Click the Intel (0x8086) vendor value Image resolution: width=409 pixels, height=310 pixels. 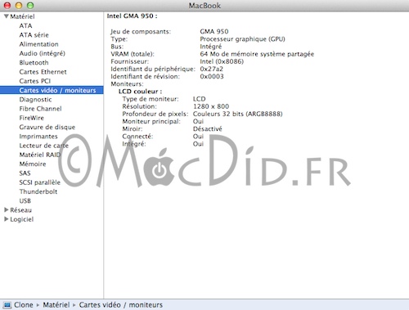(222, 61)
